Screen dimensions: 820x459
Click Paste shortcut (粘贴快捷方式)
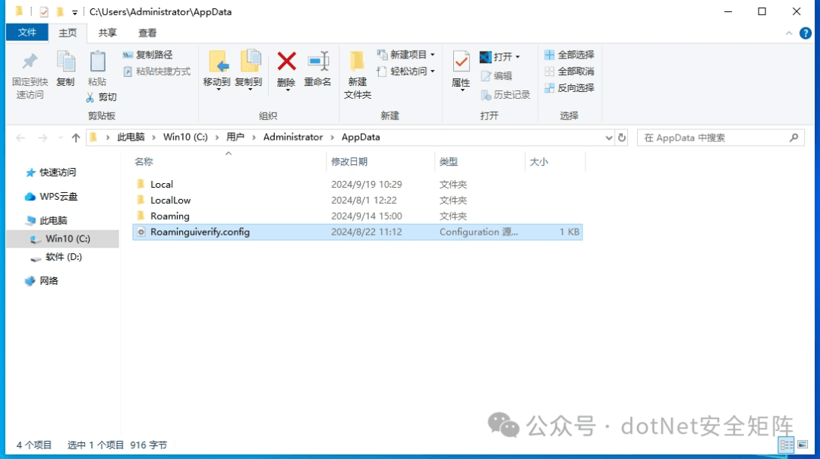point(157,71)
